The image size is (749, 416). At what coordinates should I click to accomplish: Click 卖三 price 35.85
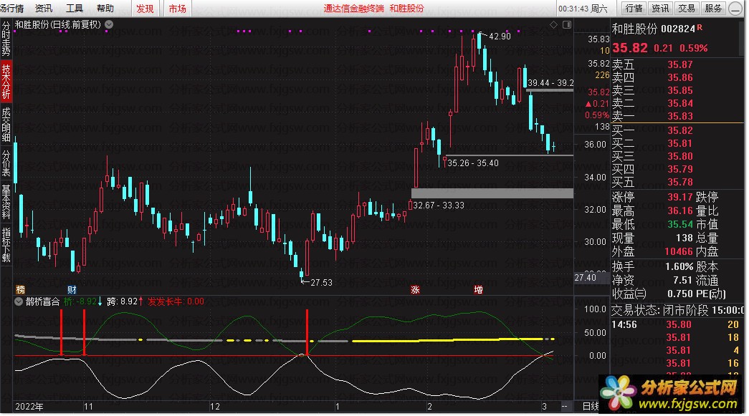point(679,90)
